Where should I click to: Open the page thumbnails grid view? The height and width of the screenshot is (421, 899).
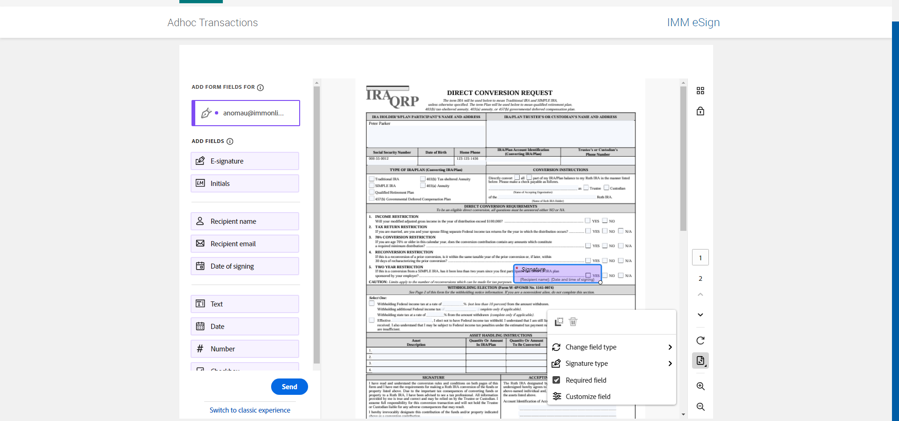click(700, 91)
